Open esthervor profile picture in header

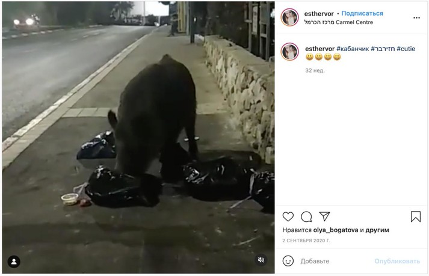[289, 17]
